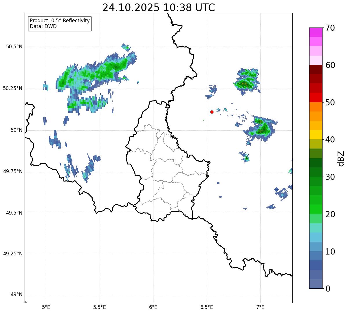Select the "Product: 0.5° Reflectivity" text

point(60,21)
